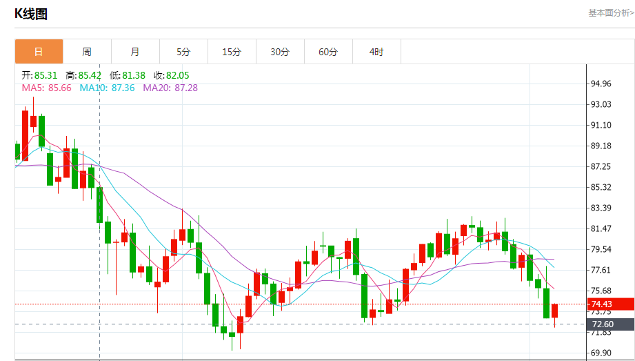The width and height of the screenshot is (635, 361).
Task: Click the MA10: 87.36 legend label
Action: 107,88
